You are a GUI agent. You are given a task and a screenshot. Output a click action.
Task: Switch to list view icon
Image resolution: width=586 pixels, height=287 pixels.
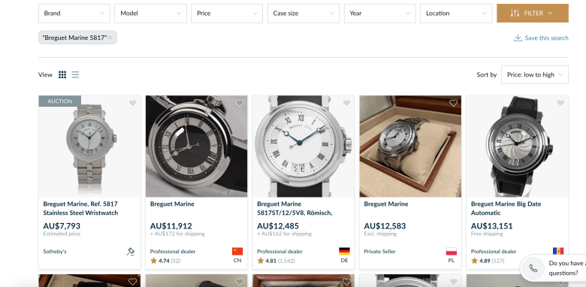(x=75, y=74)
